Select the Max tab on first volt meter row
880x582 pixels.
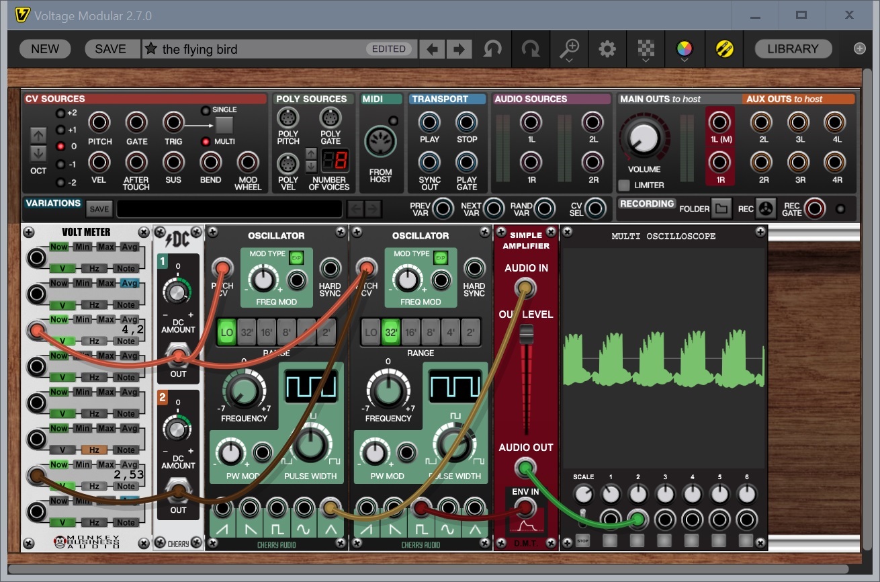pyautogui.click(x=105, y=247)
